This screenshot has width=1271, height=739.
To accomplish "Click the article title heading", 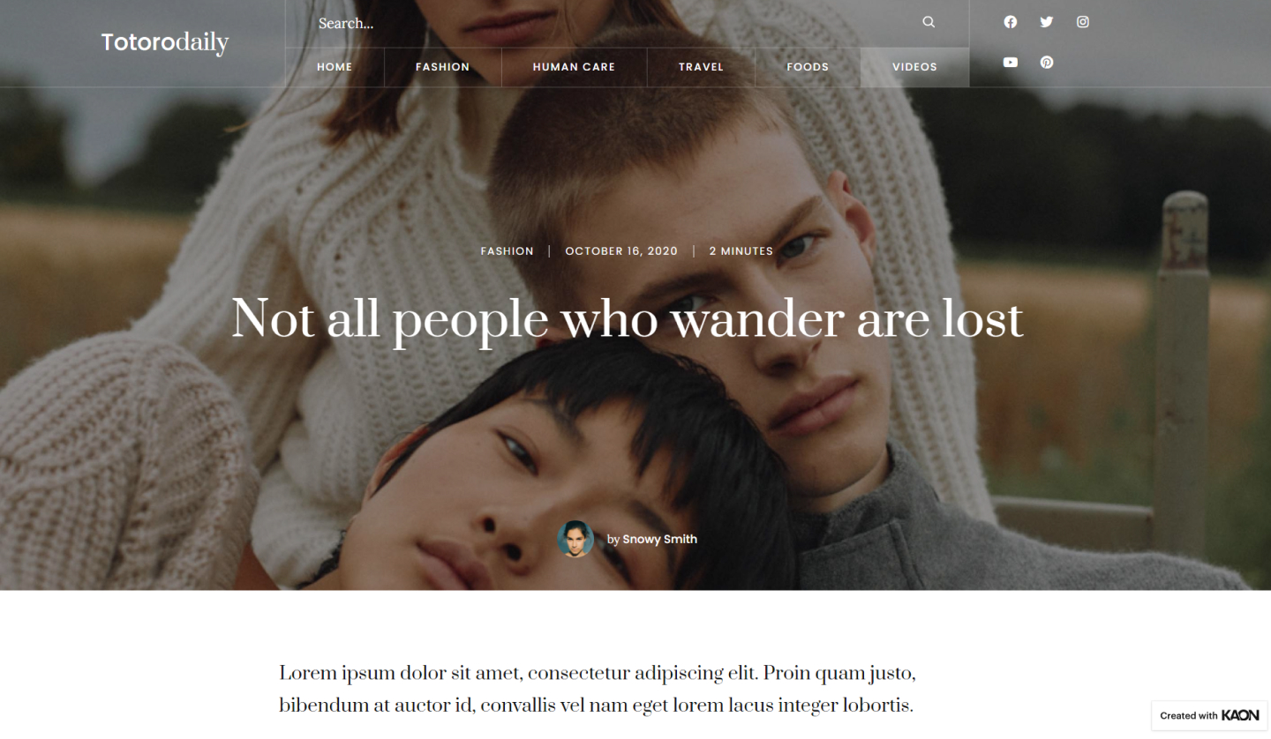I will pos(628,319).
